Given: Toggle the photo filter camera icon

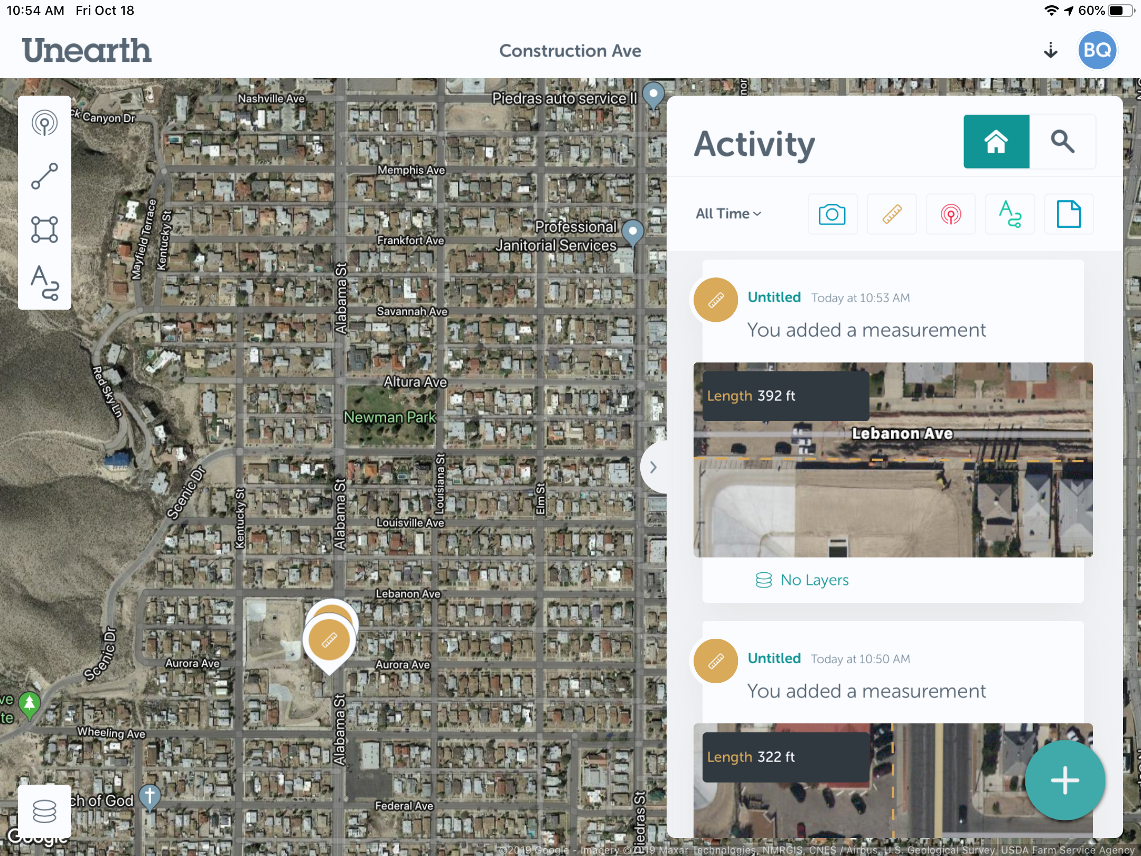Looking at the screenshot, I should point(832,214).
